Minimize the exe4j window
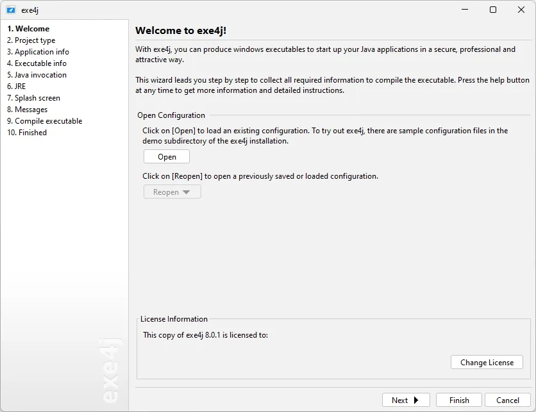This screenshot has height=412, width=536. pyautogui.click(x=465, y=10)
